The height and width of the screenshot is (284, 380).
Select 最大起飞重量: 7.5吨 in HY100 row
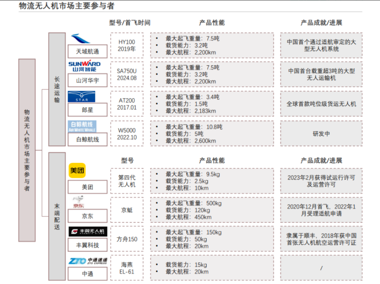coord(192,38)
